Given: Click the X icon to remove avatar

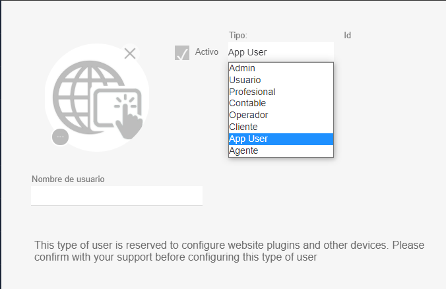Looking at the screenshot, I should point(130,53).
